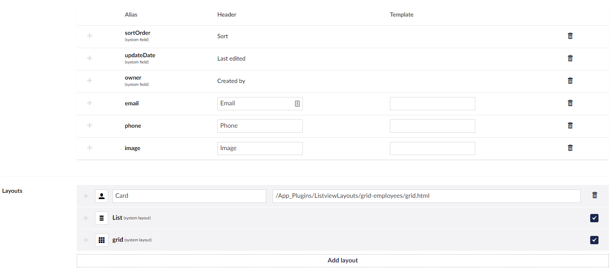Click the trash icon for the sortOrder field
The width and height of the screenshot is (613, 272).
[x=570, y=36]
